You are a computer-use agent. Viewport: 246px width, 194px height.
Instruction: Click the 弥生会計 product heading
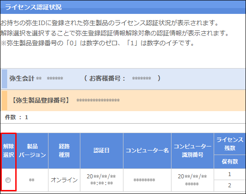22,78
